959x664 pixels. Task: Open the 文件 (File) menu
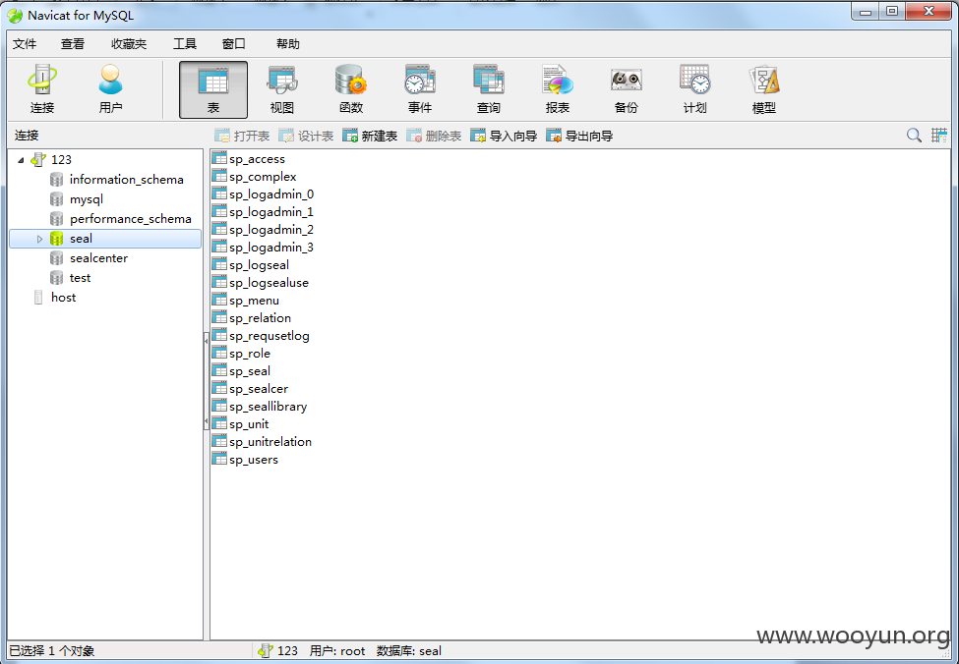25,44
